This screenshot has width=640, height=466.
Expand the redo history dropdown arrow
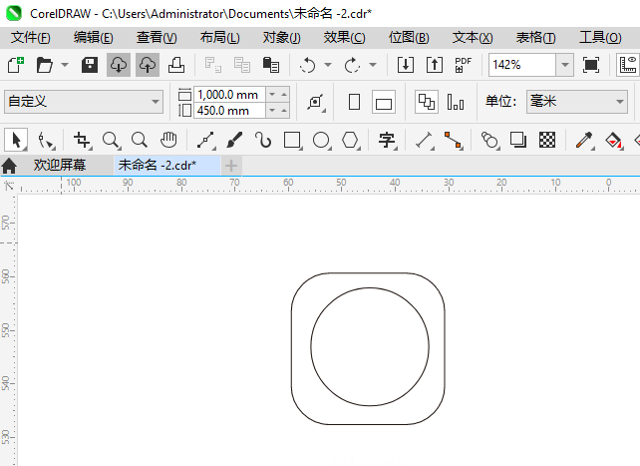[373, 65]
